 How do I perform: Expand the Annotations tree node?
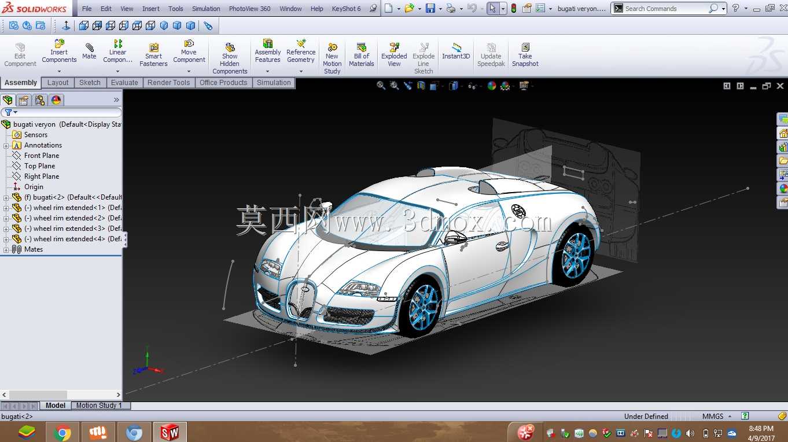tap(6, 145)
